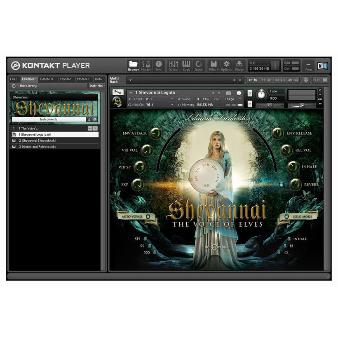Toggle the SOLO MODE switch
The image size is (338, 338).
click(286, 216)
